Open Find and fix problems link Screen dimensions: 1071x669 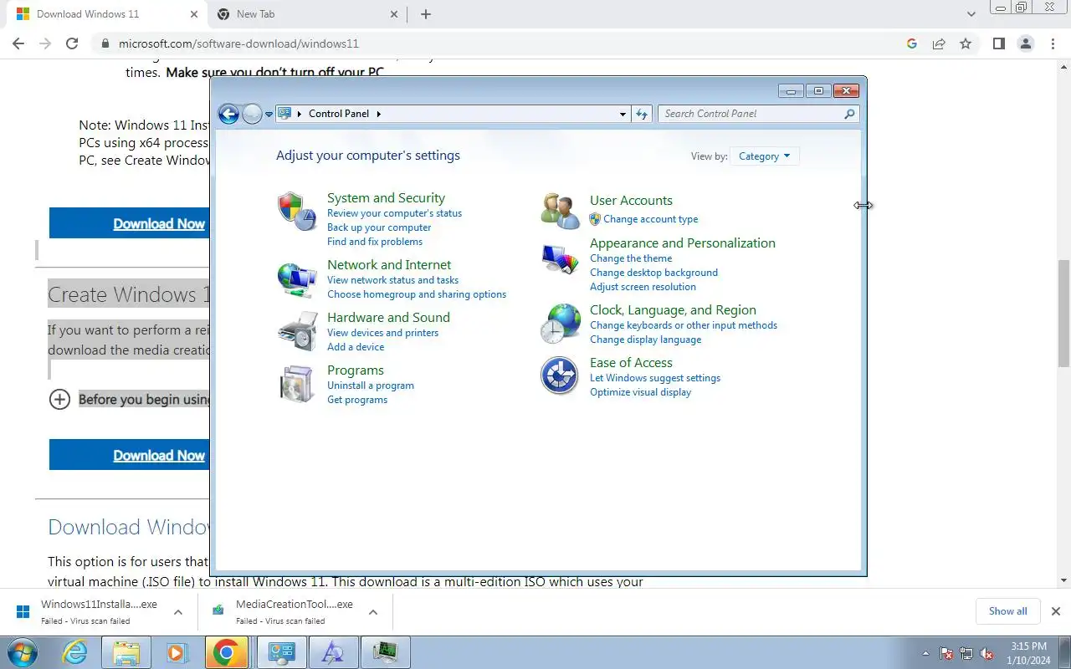coord(375,242)
